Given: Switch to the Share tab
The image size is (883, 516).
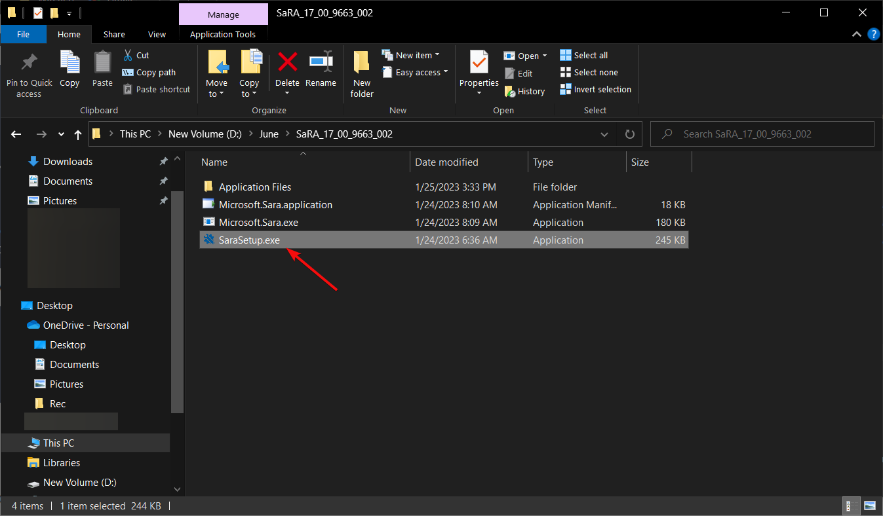Looking at the screenshot, I should [114, 34].
